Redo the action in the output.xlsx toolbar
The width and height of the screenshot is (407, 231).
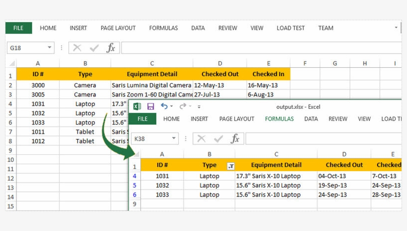(183, 106)
